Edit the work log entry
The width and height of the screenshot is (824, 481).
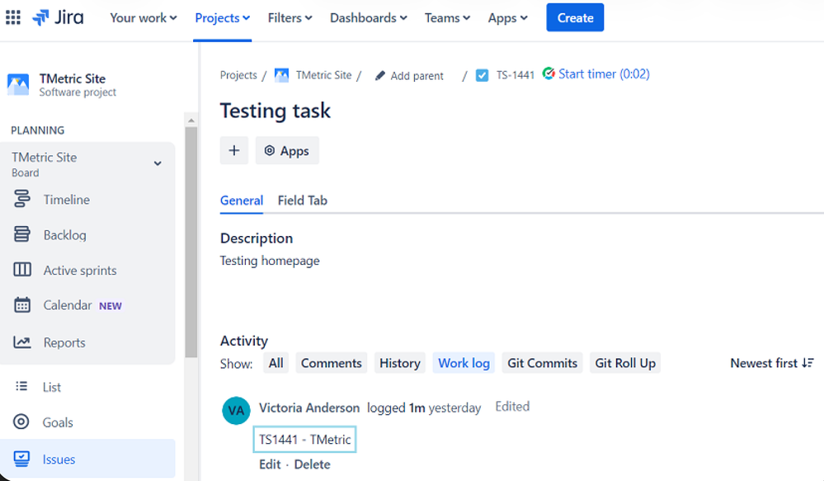coord(270,464)
